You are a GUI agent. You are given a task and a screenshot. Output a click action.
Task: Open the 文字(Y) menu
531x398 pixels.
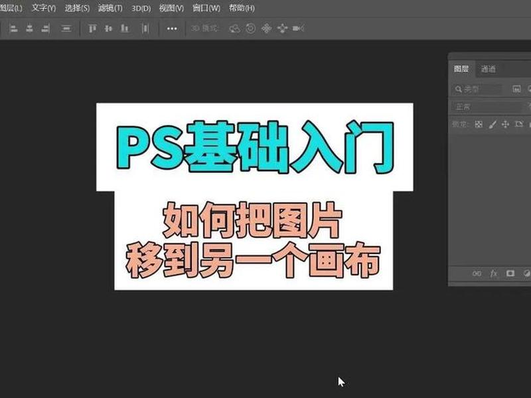pos(44,8)
